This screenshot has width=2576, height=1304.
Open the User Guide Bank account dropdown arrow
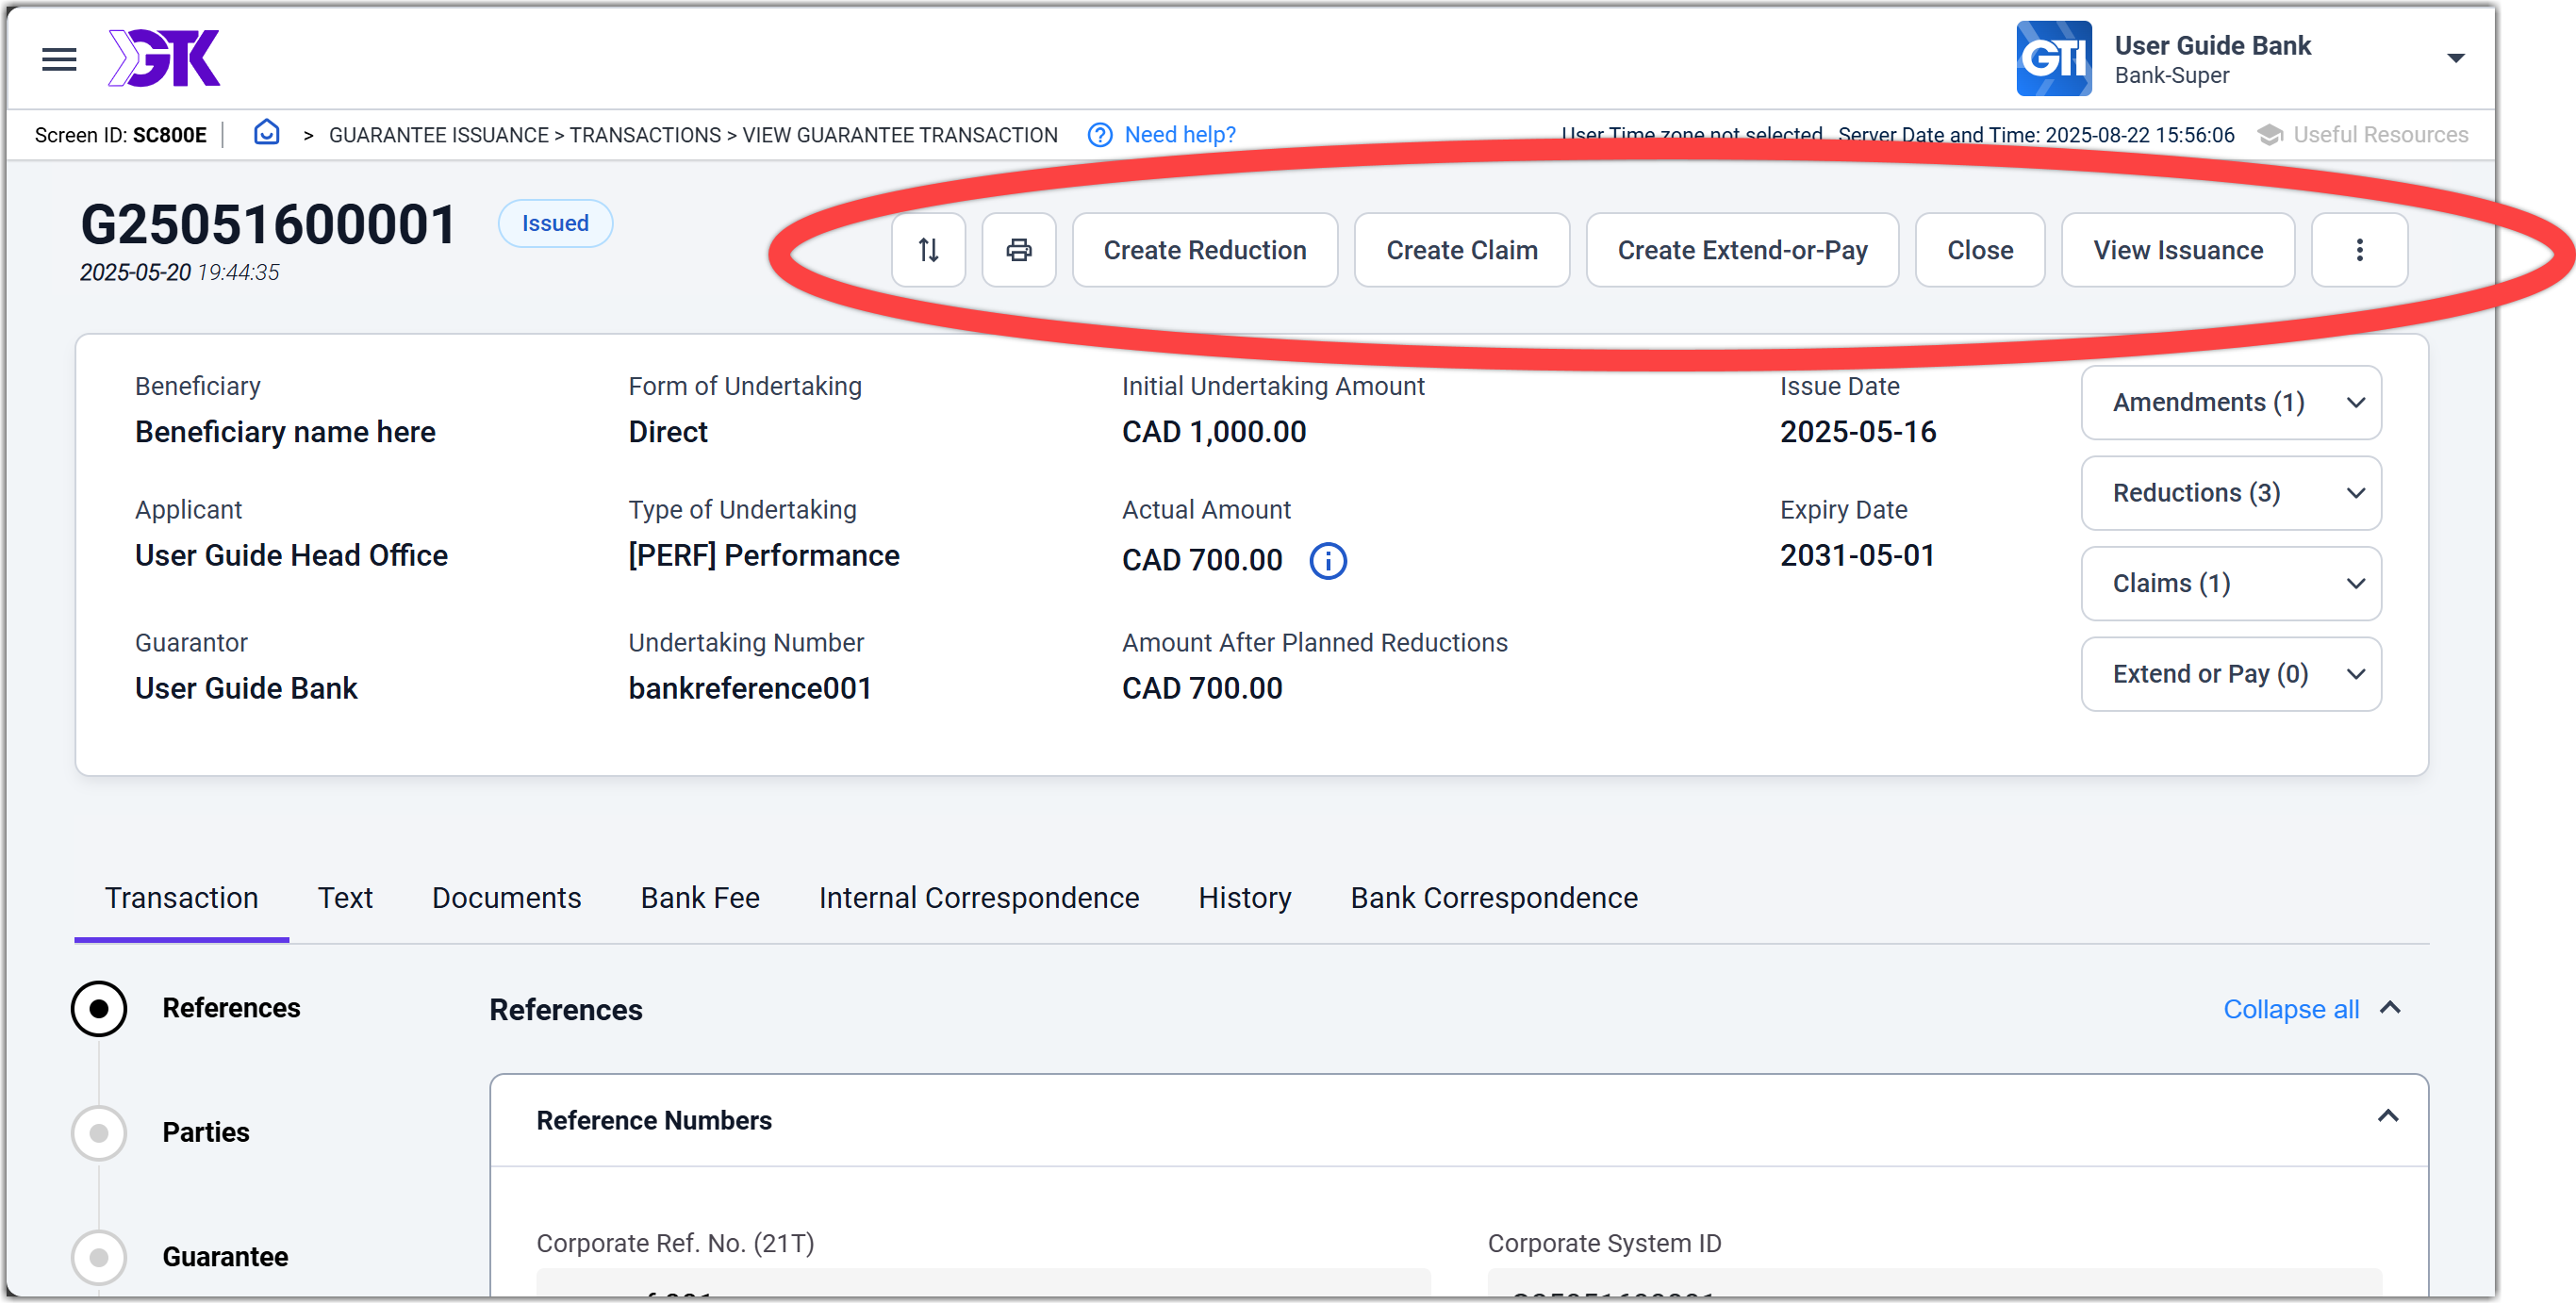tap(2455, 59)
